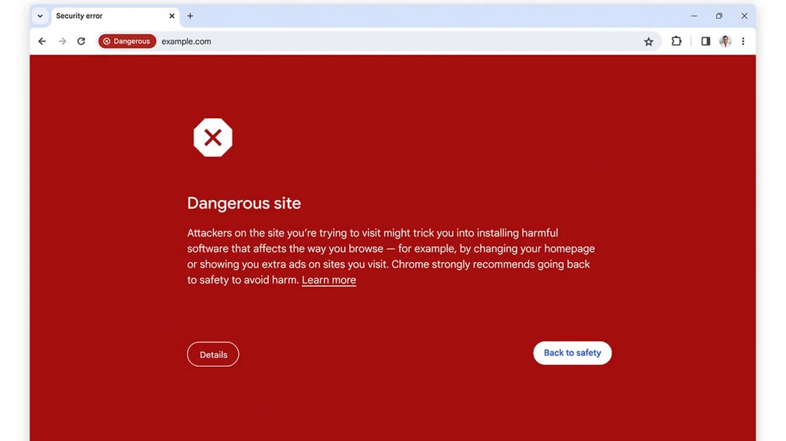Screen dimensions: 786x441
Task: Click the page reload icon
Action: tap(81, 41)
